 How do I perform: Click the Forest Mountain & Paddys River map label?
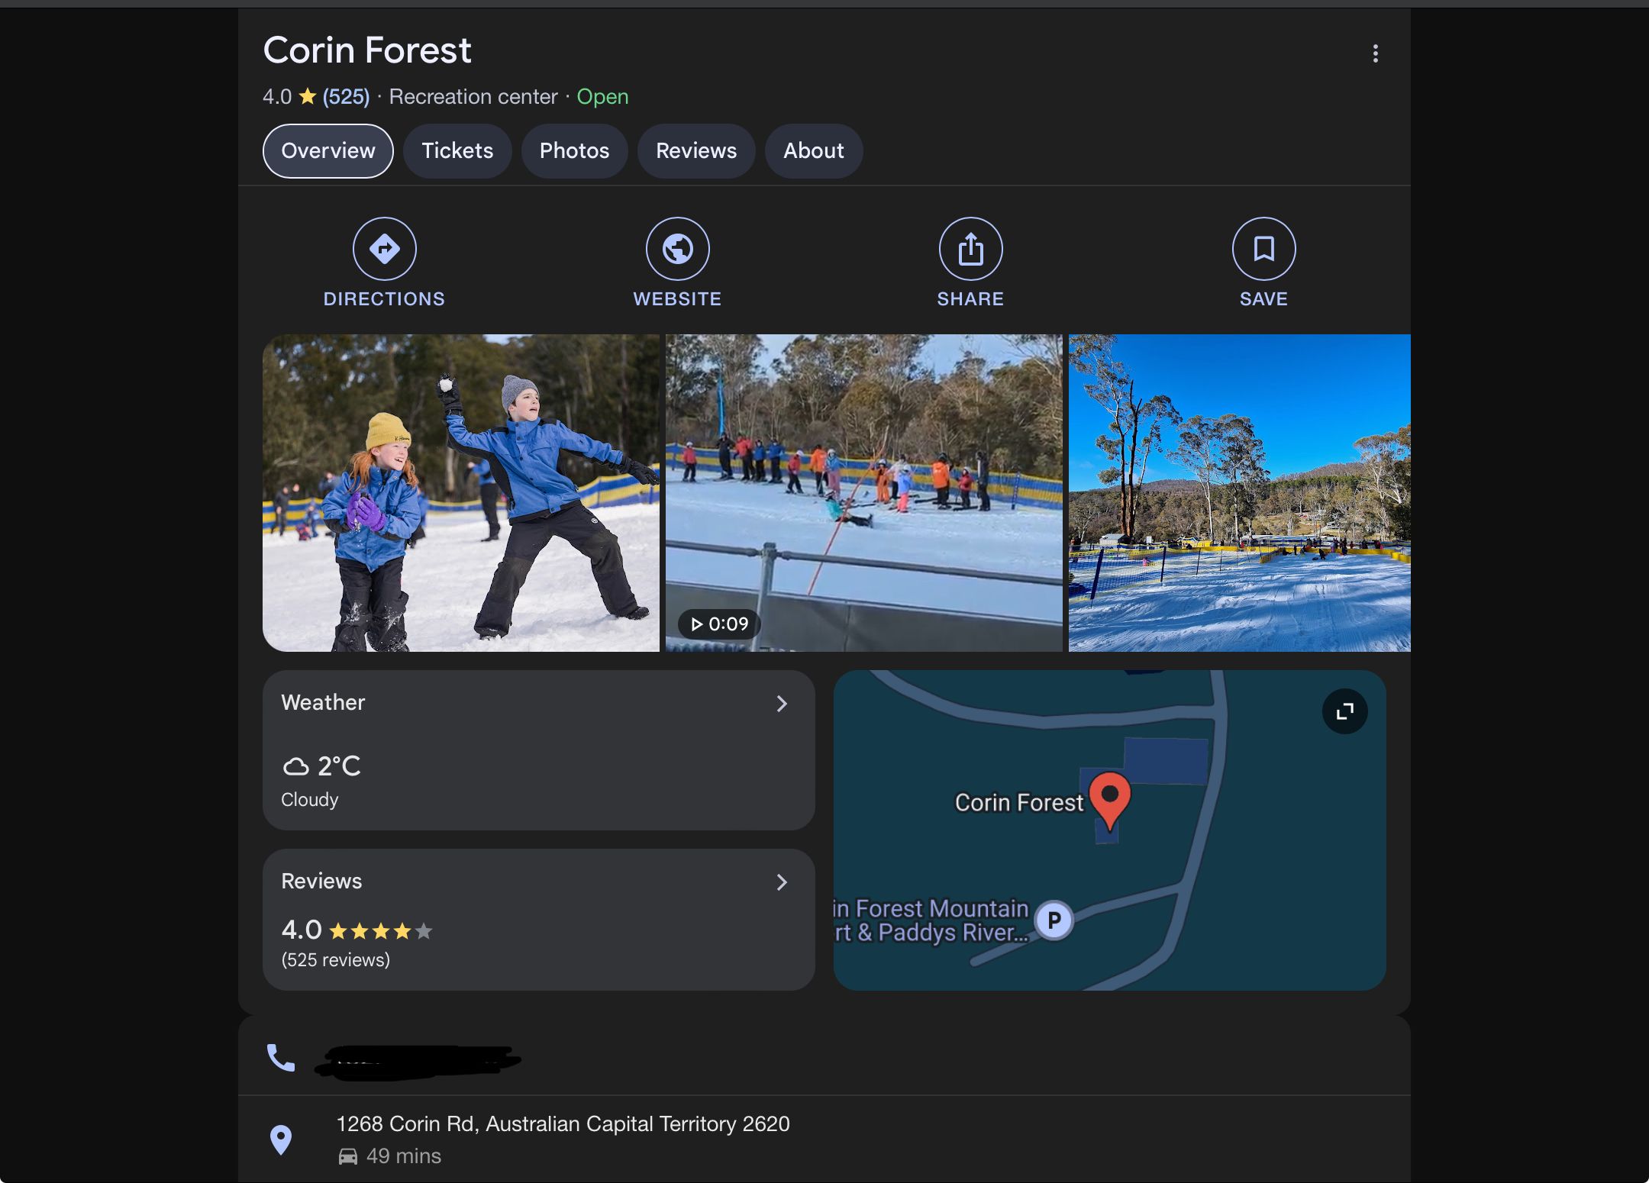point(931,920)
